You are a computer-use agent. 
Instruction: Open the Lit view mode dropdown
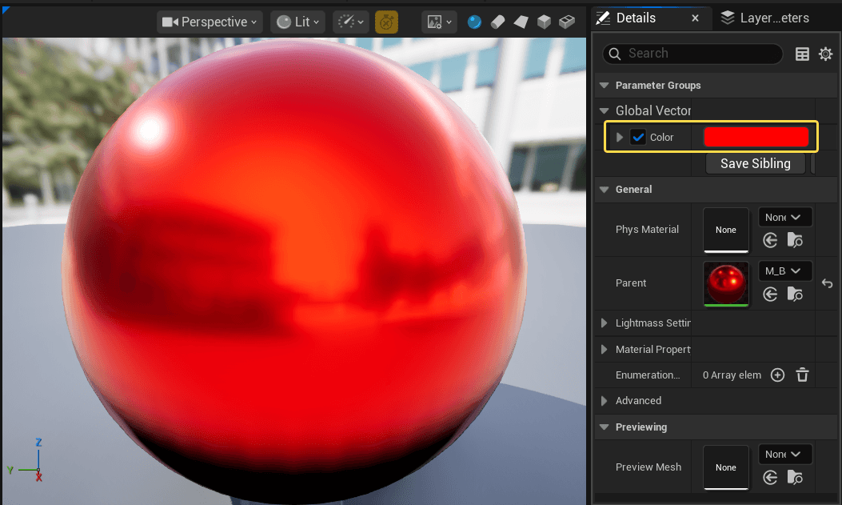click(x=298, y=22)
